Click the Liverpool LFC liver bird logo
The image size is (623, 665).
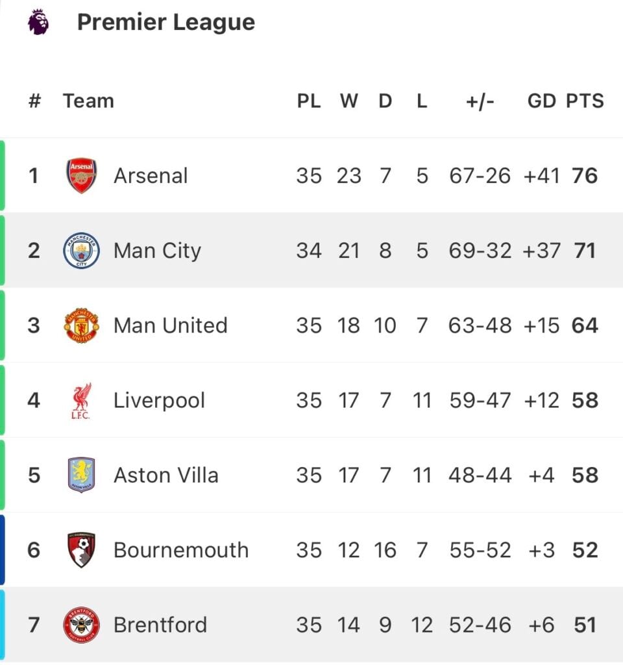pos(81,401)
